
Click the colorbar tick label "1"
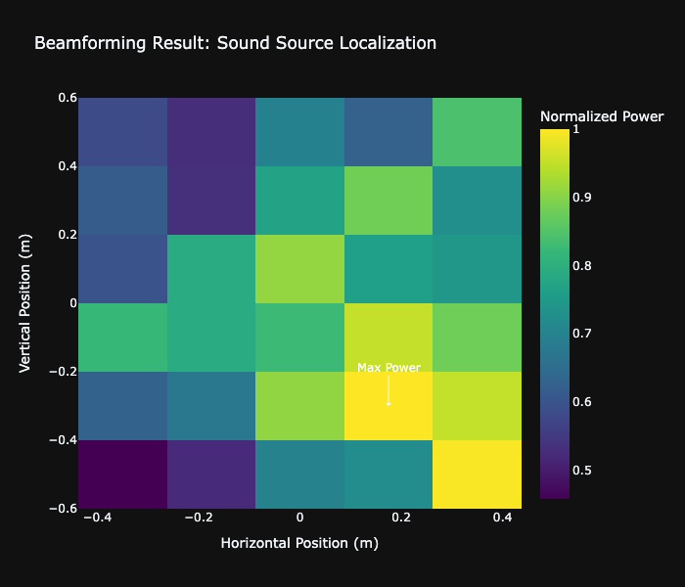click(x=576, y=129)
